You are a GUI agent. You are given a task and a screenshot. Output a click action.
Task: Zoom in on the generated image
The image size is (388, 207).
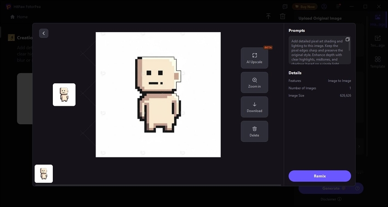coord(254,82)
